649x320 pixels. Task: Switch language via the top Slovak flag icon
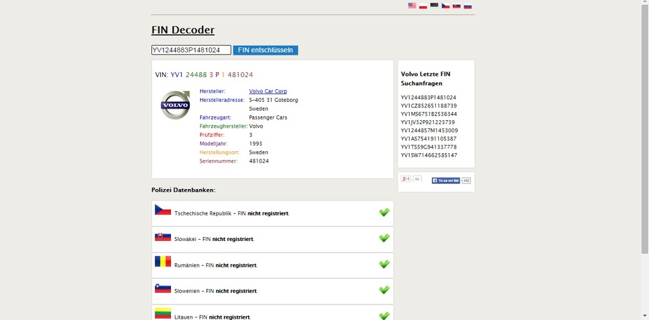[x=456, y=6]
